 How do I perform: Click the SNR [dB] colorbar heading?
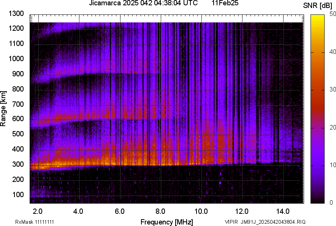(x=318, y=6)
